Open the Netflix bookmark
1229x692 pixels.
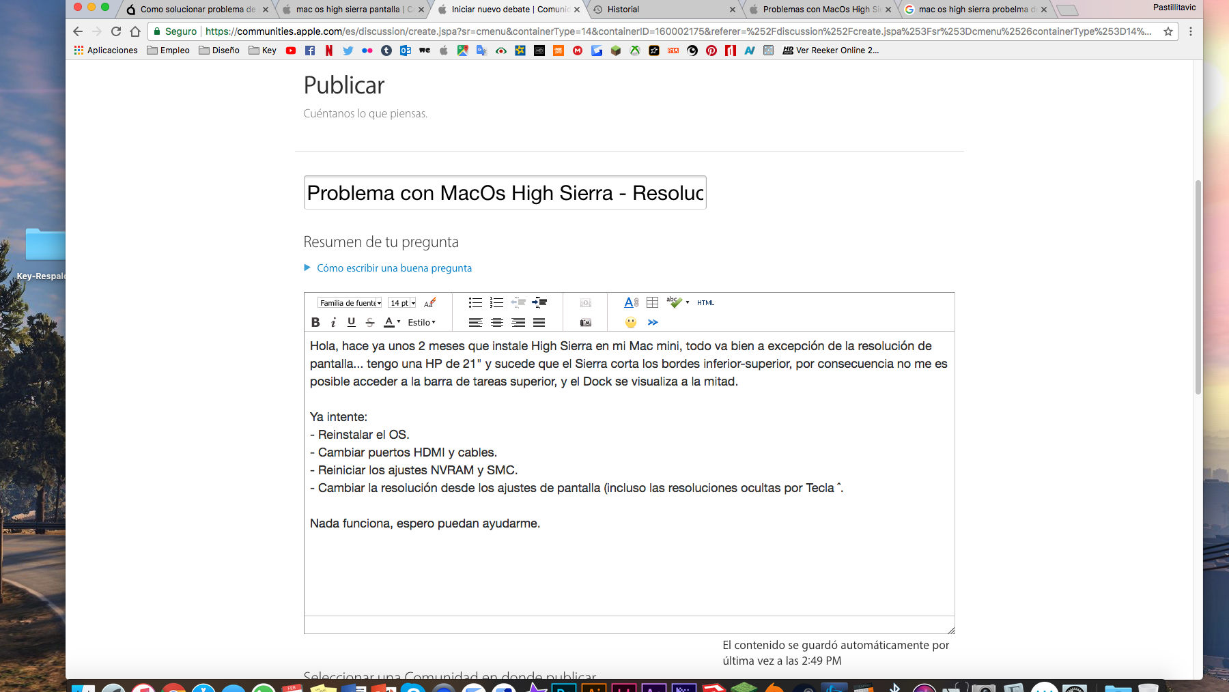click(329, 51)
